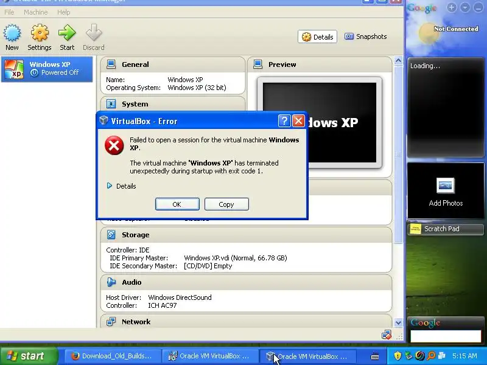Screen dimensions: 487x365
Task: Click the add gadget plus icon in Google sidebar
Action: tap(452, 7)
